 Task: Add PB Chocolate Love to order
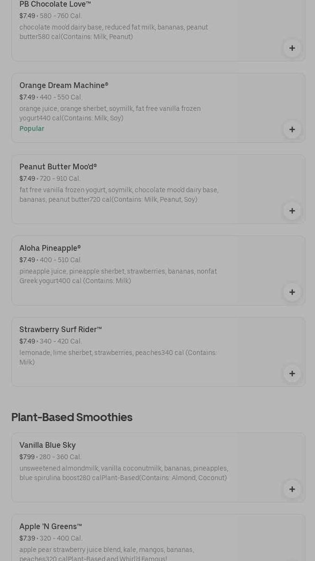(292, 48)
